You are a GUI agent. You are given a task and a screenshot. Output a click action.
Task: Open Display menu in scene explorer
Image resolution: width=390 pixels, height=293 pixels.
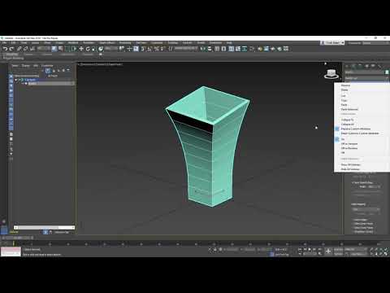click(x=25, y=65)
